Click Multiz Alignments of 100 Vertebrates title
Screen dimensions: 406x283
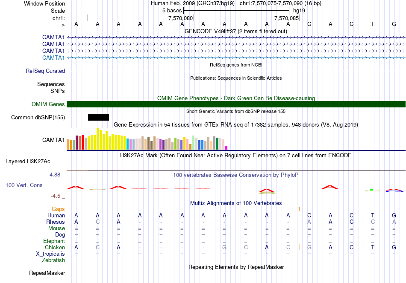tap(236, 203)
